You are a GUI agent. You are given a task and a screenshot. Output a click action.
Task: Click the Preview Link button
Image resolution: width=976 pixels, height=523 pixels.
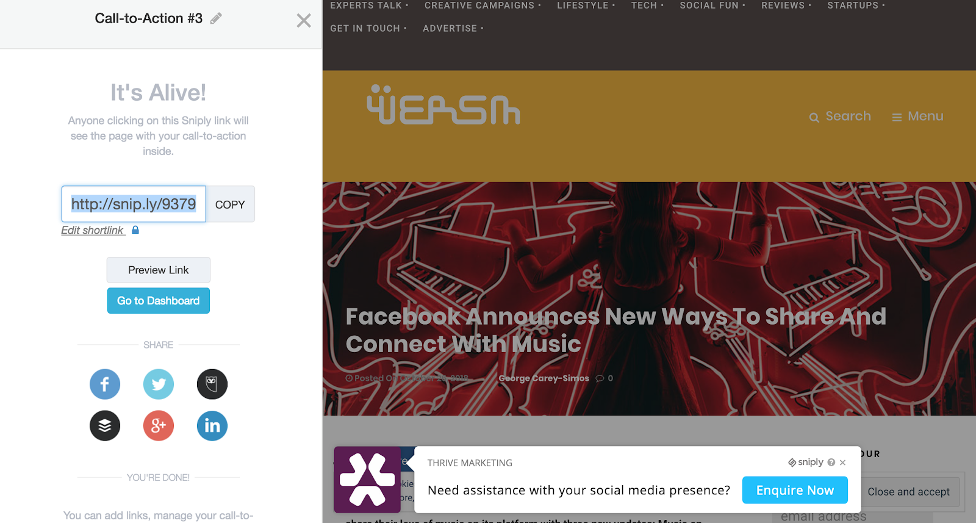coord(159,270)
